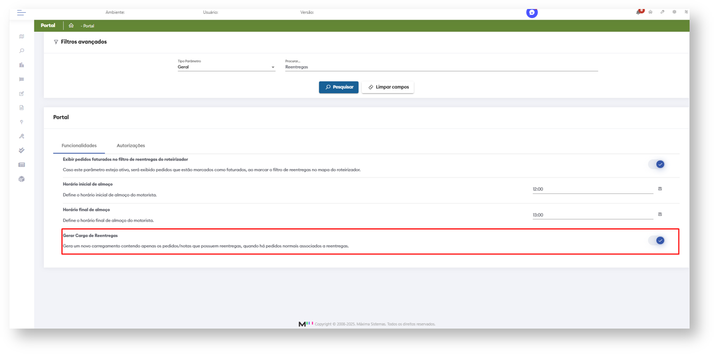The height and width of the screenshot is (354, 715).
Task: Select the list lines icon in sidebar
Action: [22, 79]
